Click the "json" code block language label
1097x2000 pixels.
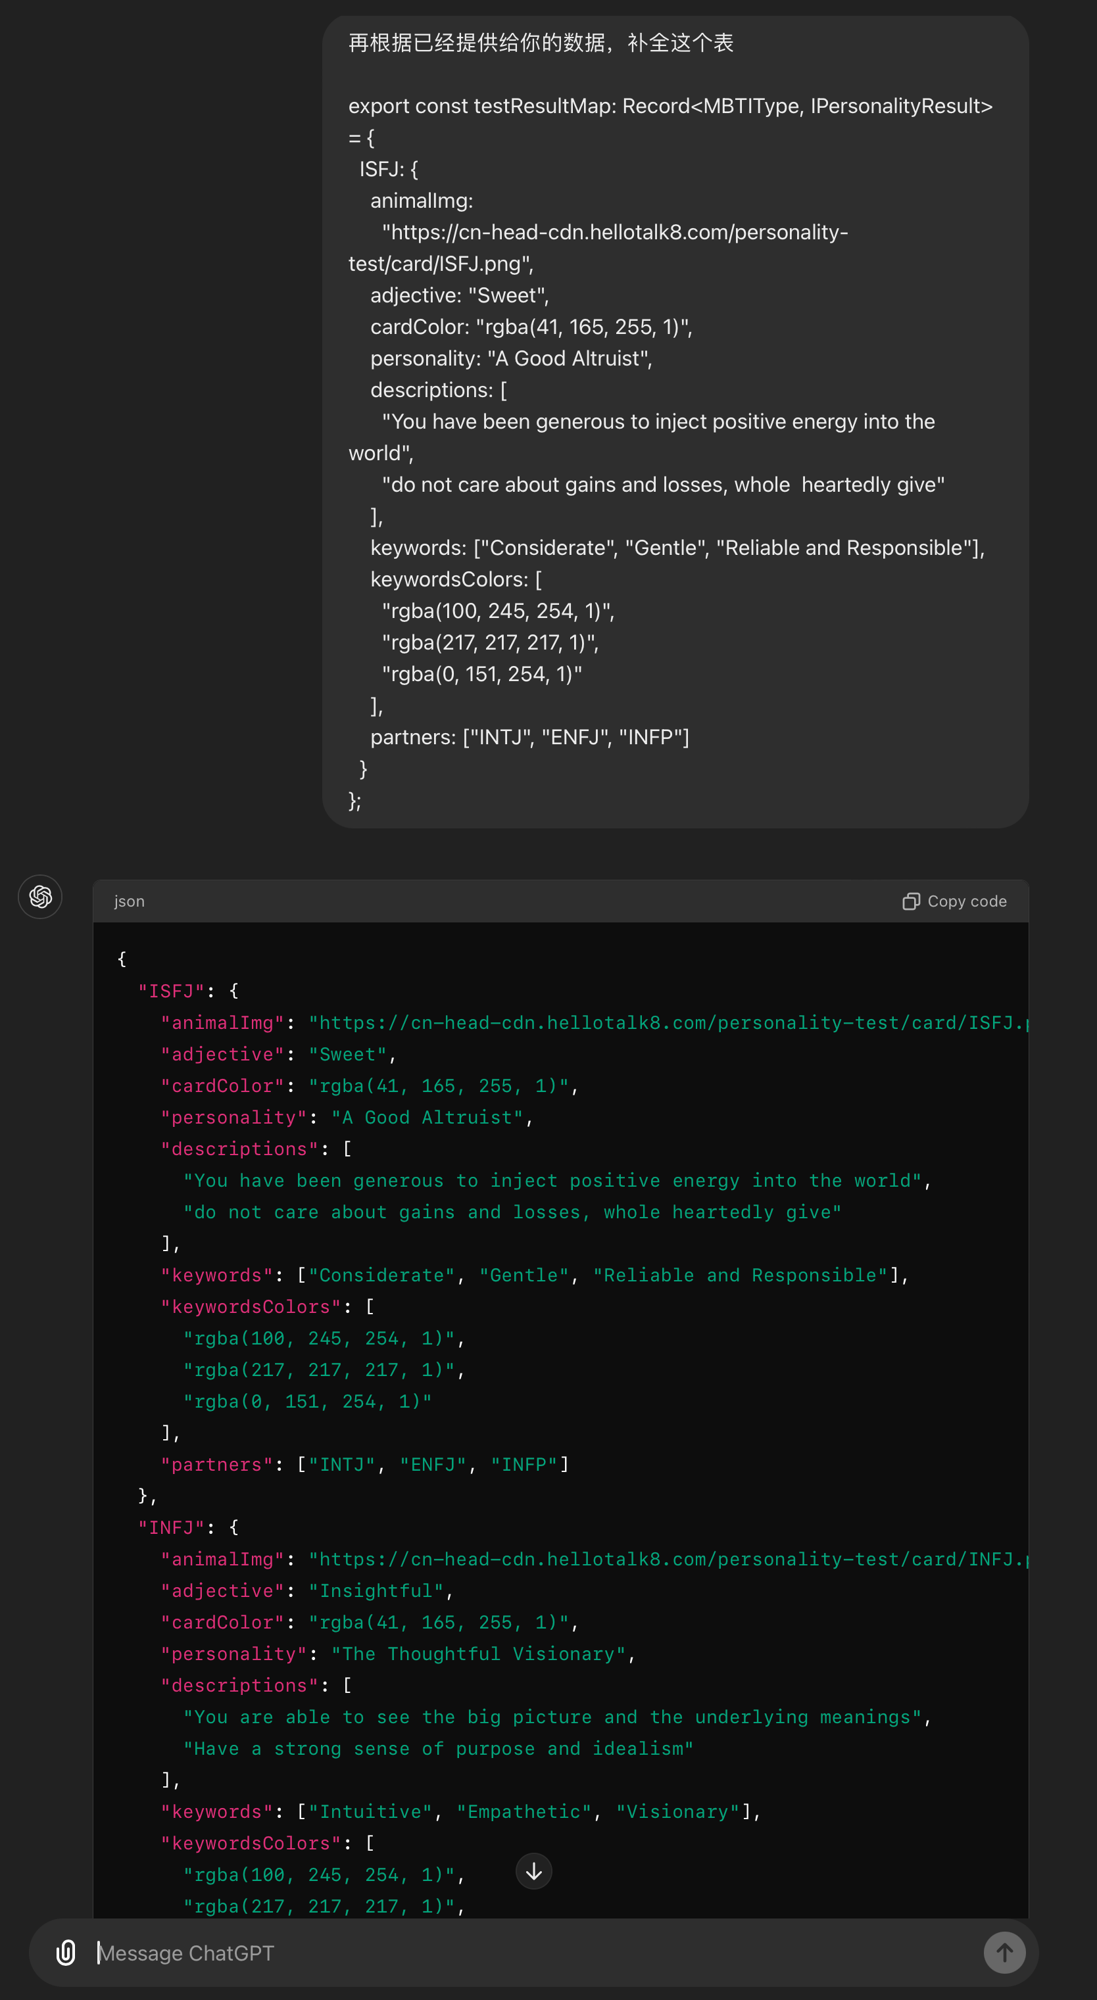point(129,901)
